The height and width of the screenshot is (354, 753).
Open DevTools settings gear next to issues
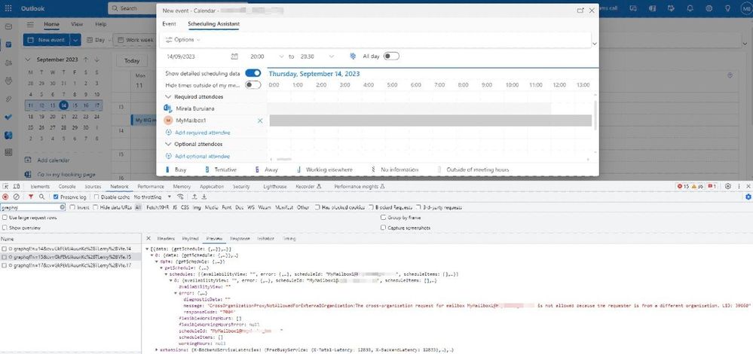pyautogui.click(x=728, y=186)
